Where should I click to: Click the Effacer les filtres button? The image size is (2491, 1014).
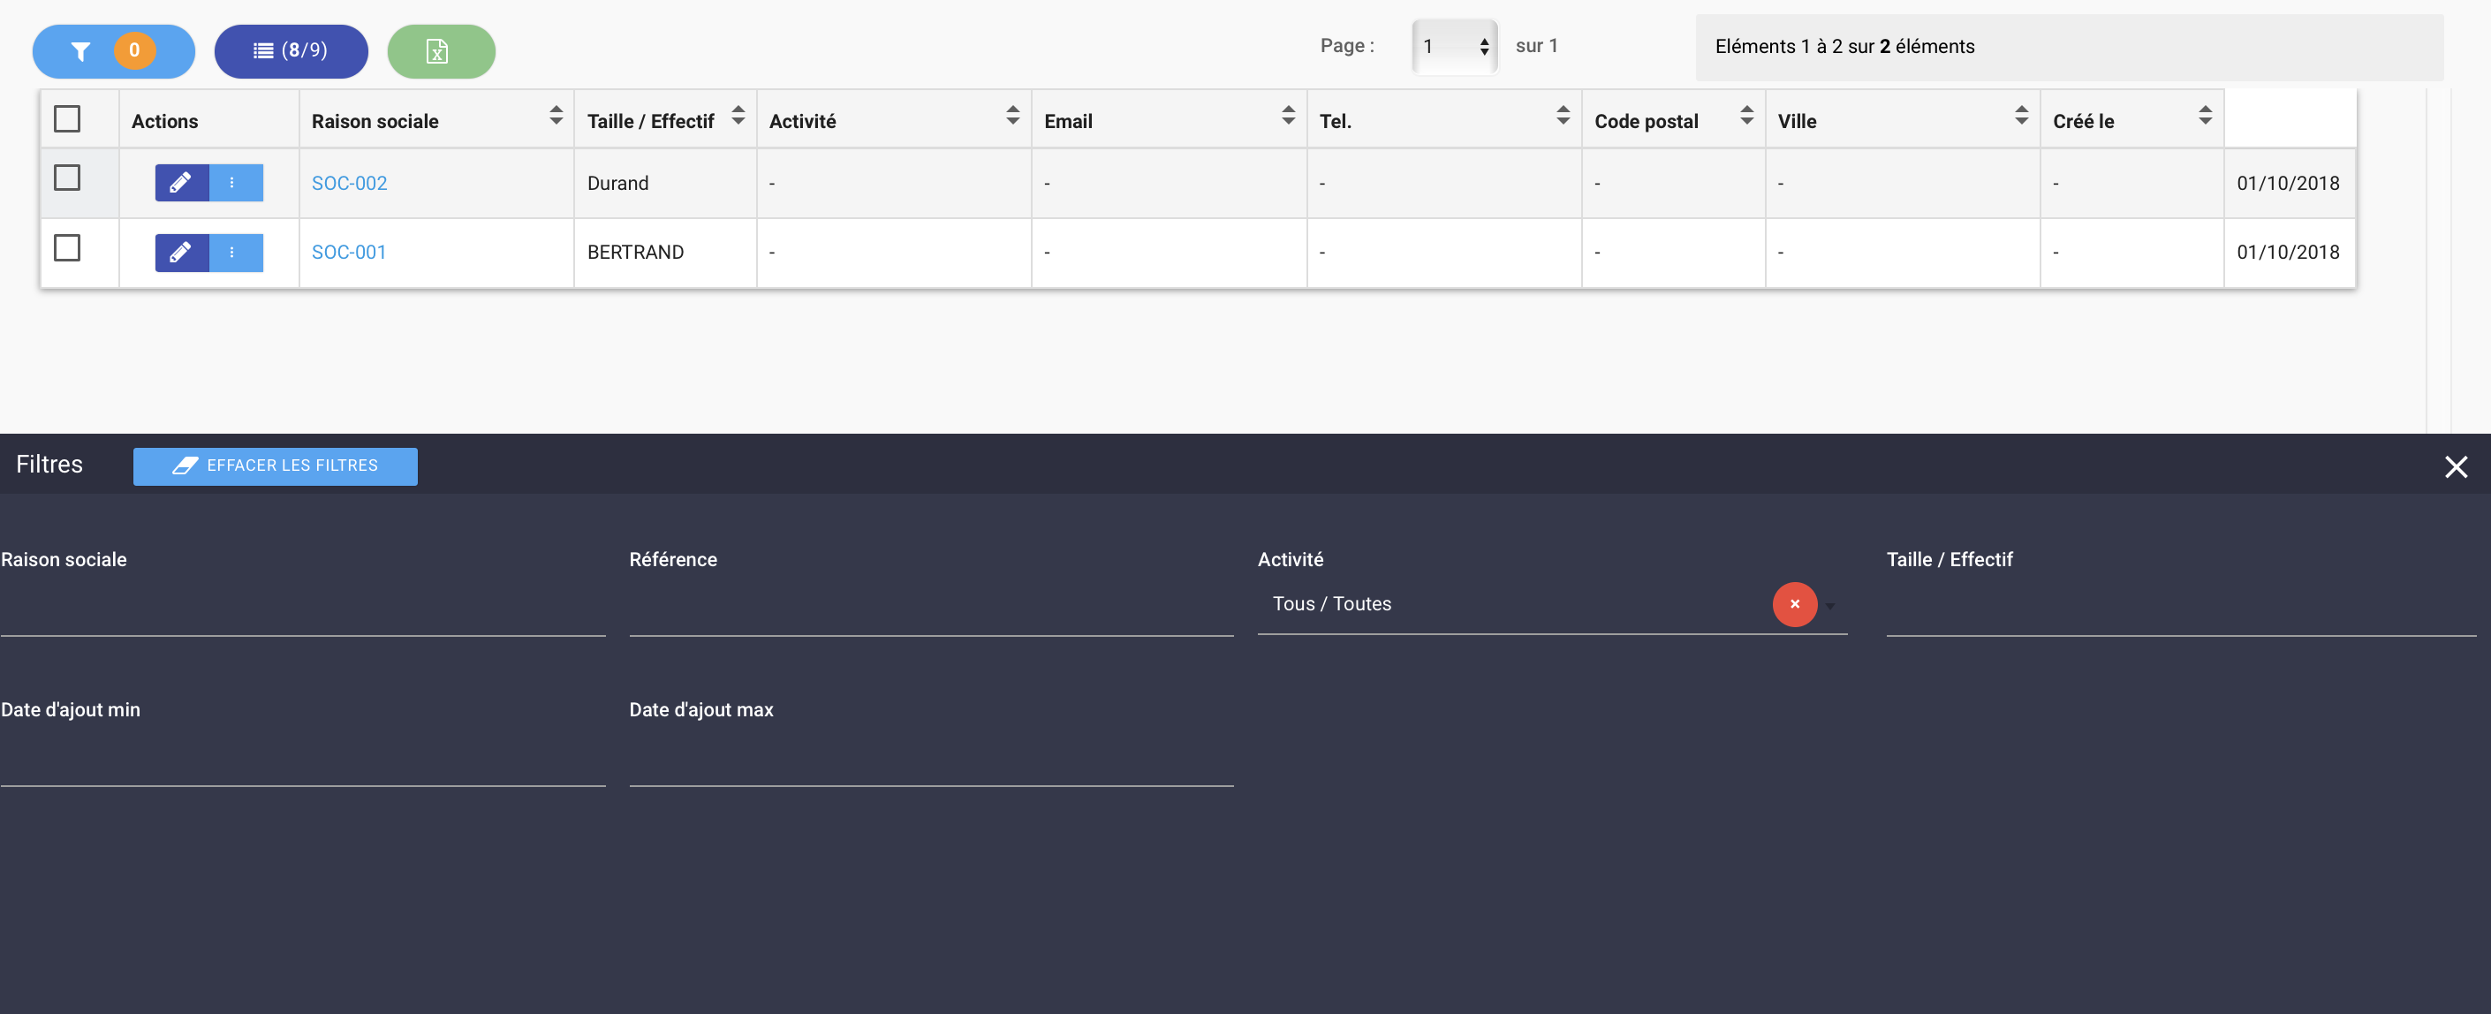pyautogui.click(x=276, y=465)
